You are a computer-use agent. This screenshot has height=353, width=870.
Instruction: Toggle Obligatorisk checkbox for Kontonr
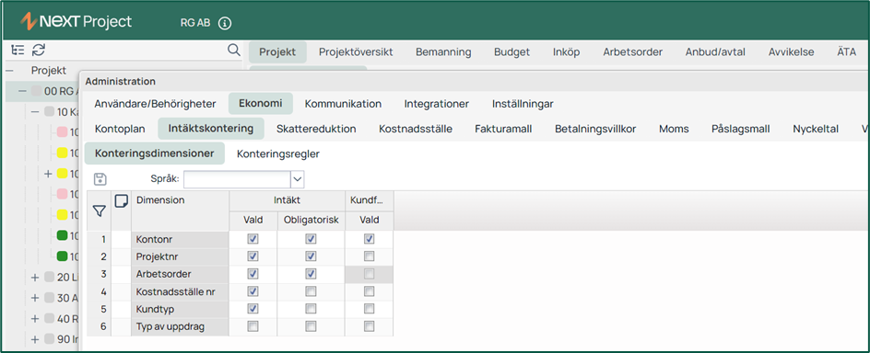(x=311, y=239)
